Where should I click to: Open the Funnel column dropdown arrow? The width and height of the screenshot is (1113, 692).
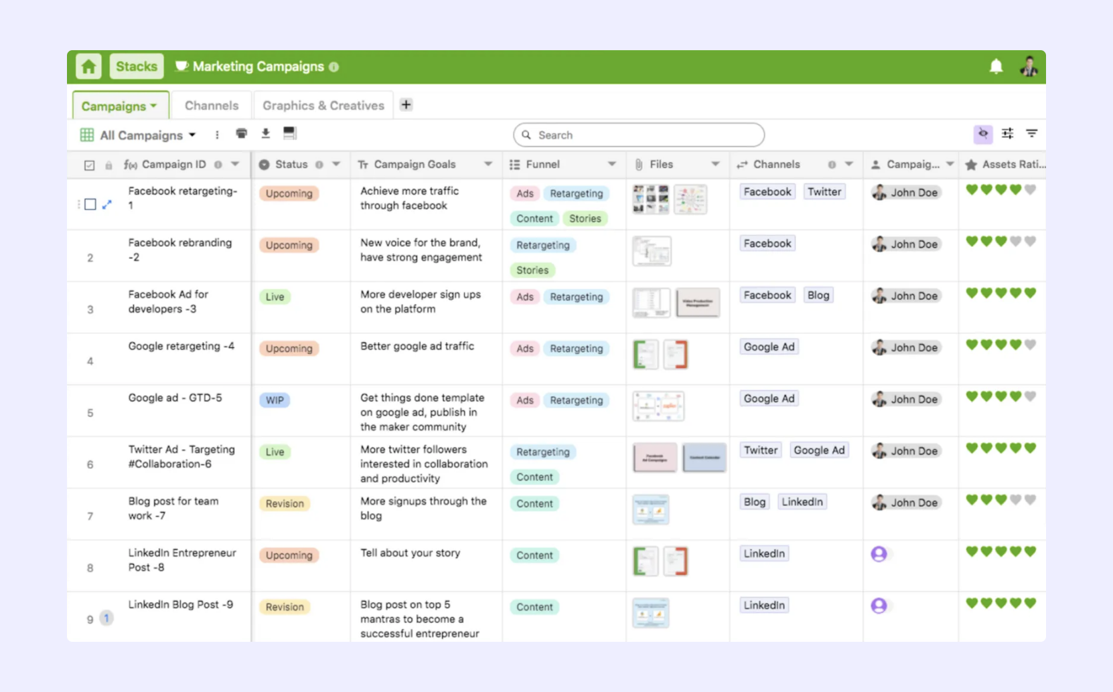[611, 164]
